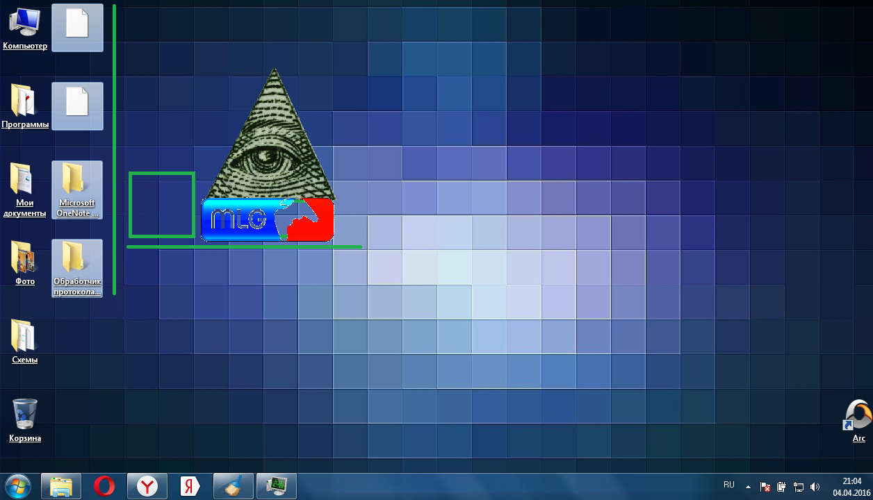Launch Yandex Browser from the taskbar
873x500 pixels.
coord(147,486)
